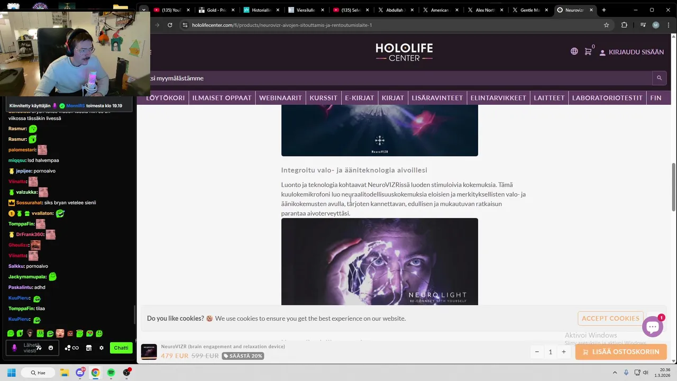
Task: Open volume control in system tray
Action: click(x=645, y=373)
